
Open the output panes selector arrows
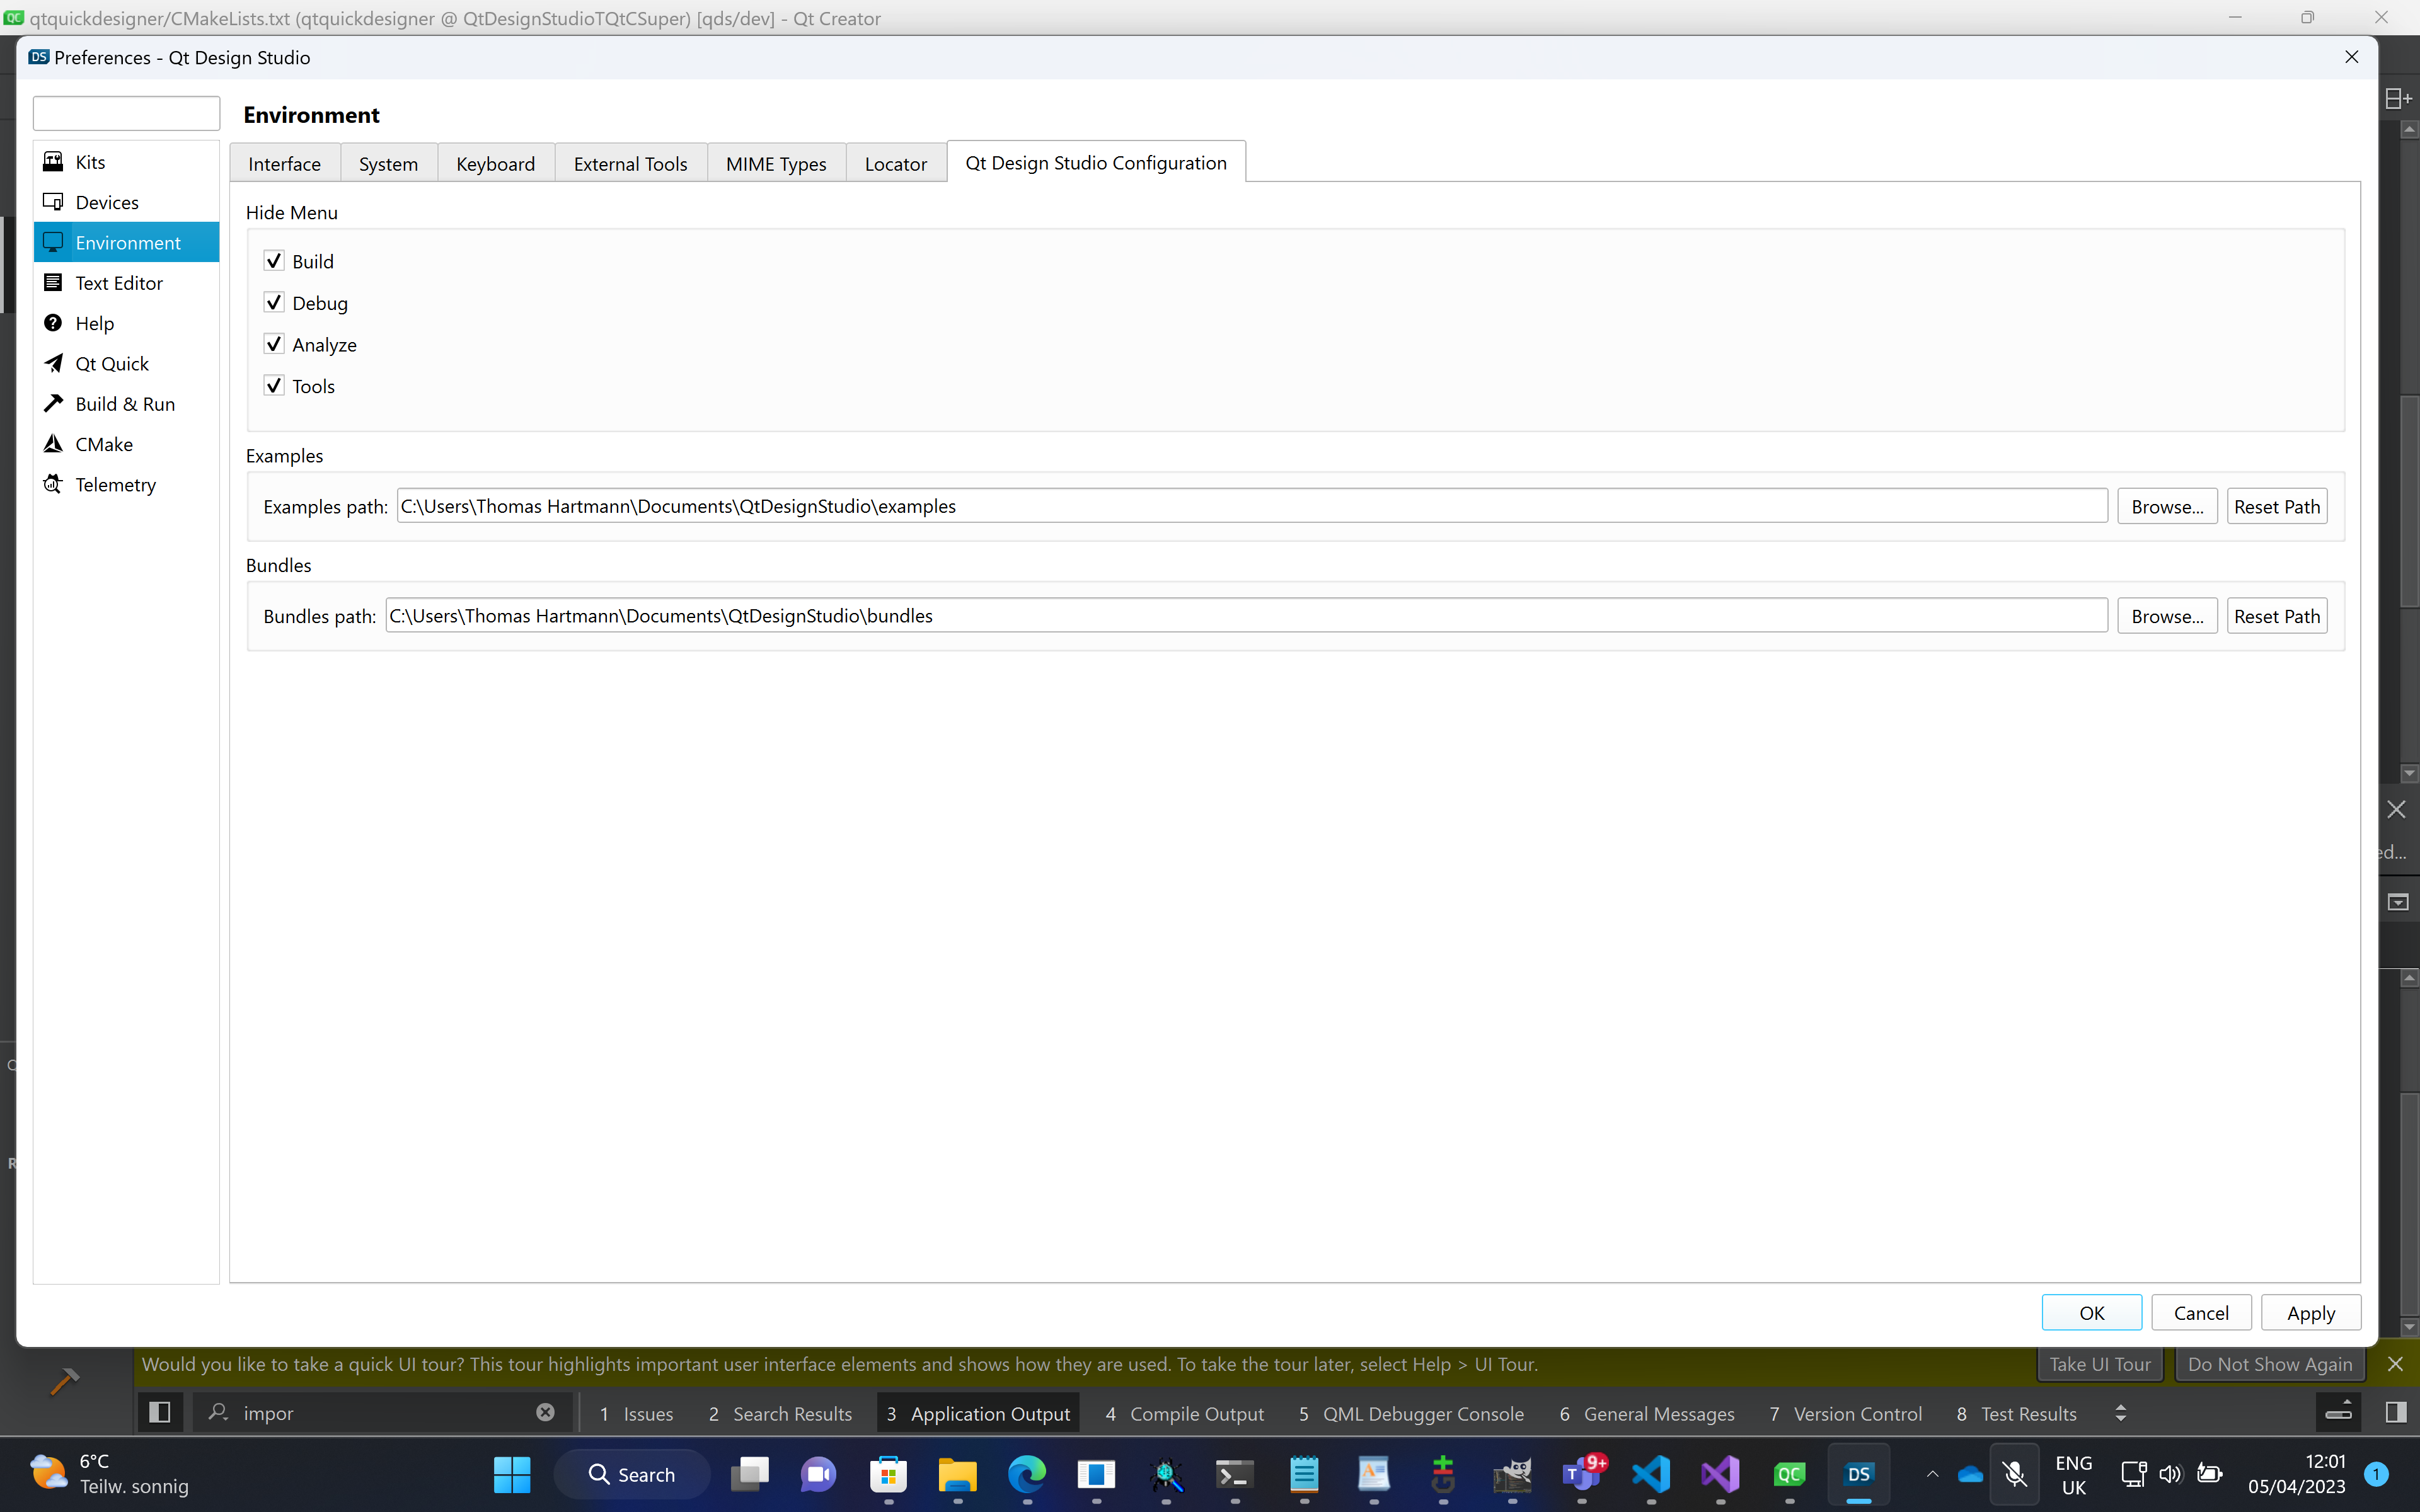coord(2120,1413)
